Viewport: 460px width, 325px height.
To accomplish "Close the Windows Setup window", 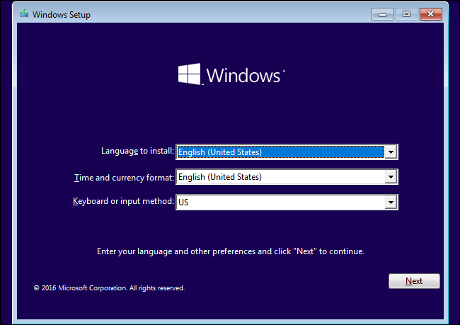I will click(x=430, y=13).
